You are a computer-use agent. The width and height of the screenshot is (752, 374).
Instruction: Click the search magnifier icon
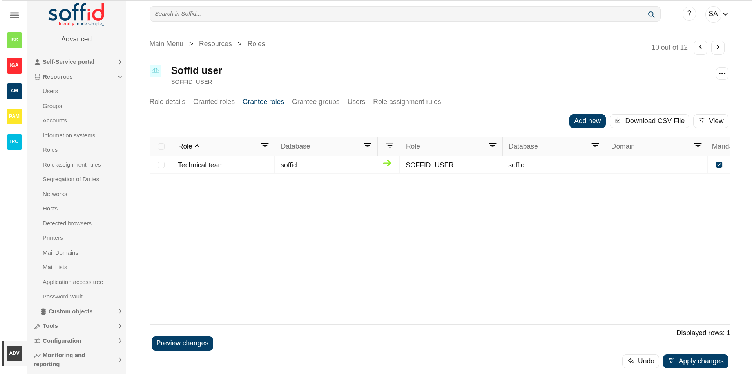pos(651,14)
